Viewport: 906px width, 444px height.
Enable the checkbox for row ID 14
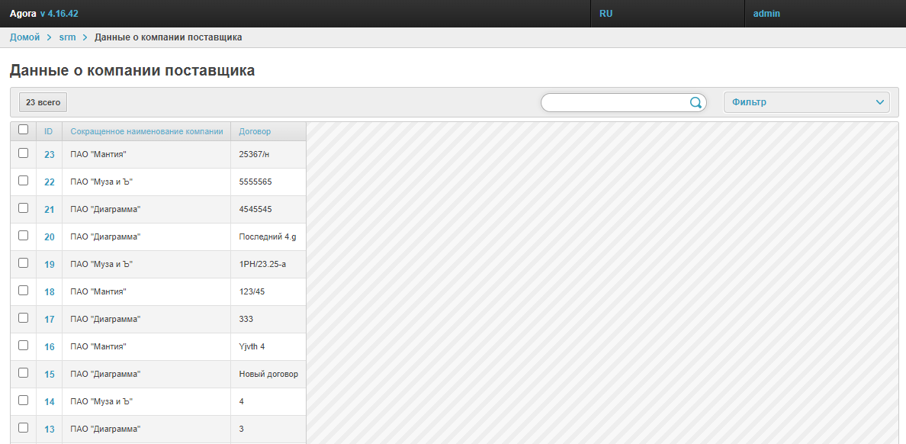pyautogui.click(x=23, y=401)
